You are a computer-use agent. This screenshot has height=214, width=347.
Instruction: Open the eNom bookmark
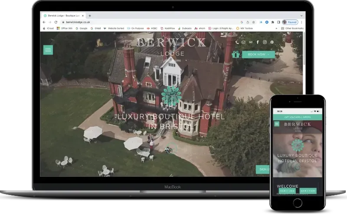coord(200,29)
